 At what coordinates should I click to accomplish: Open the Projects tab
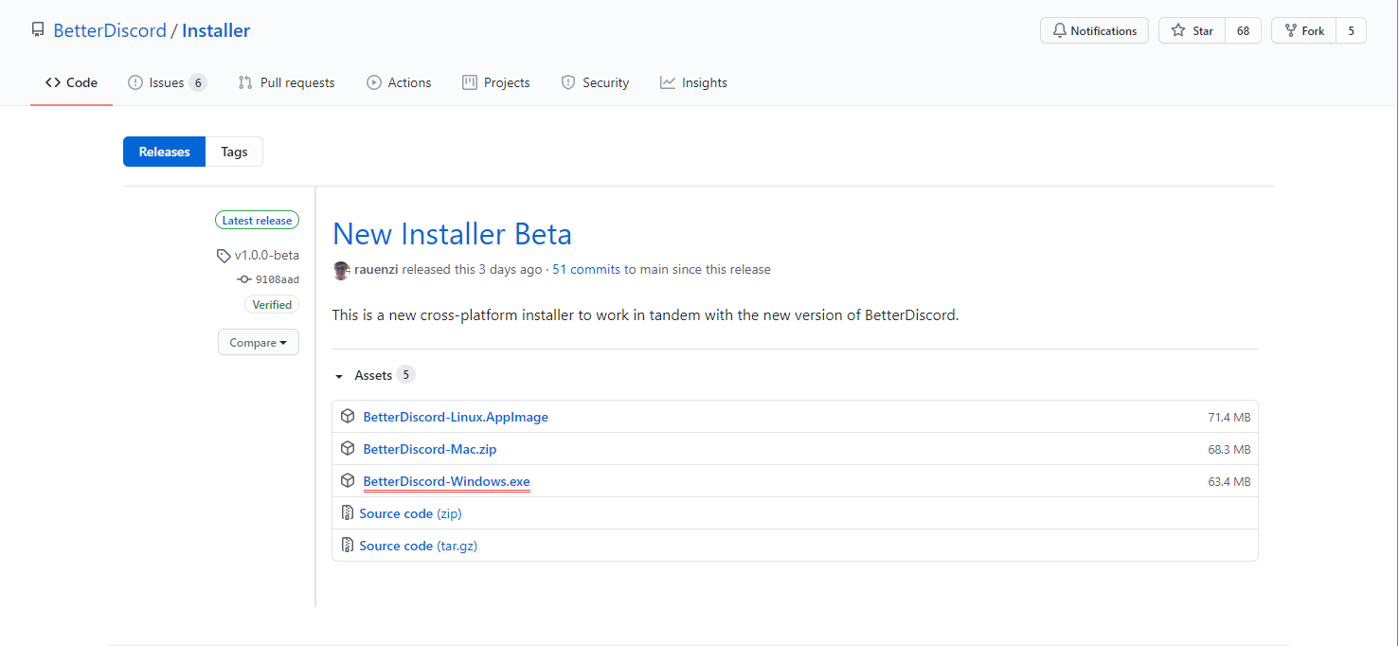point(495,82)
